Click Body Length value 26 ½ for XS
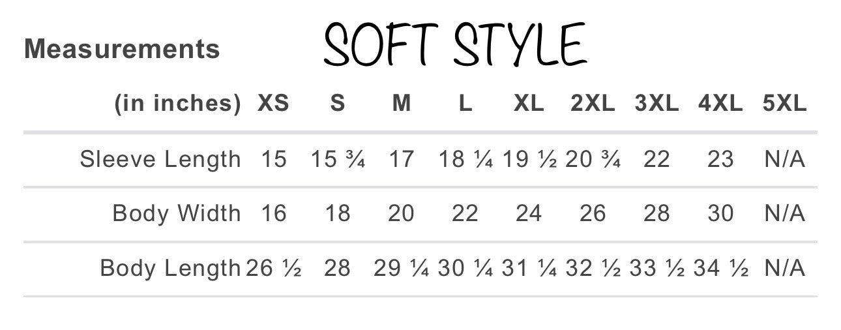Image resolution: width=841 pixels, height=330 pixels. pos(273,268)
